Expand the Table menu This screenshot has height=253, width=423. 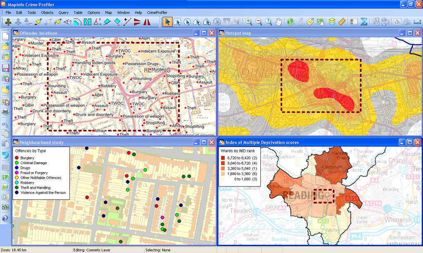(x=78, y=12)
